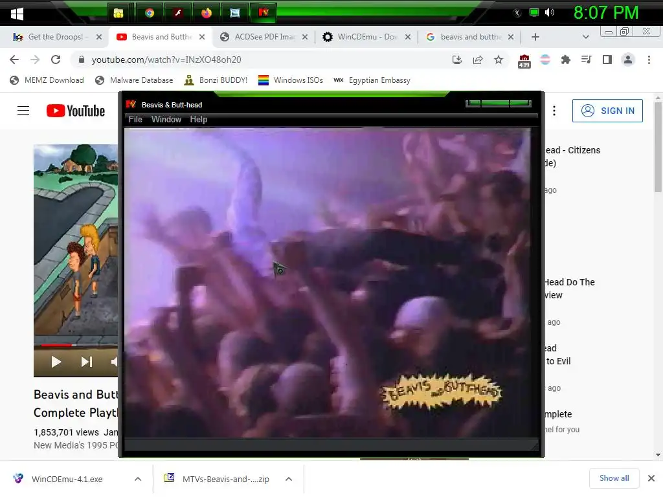Open the MEMZ Download bookmark

(x=47, y=80)
